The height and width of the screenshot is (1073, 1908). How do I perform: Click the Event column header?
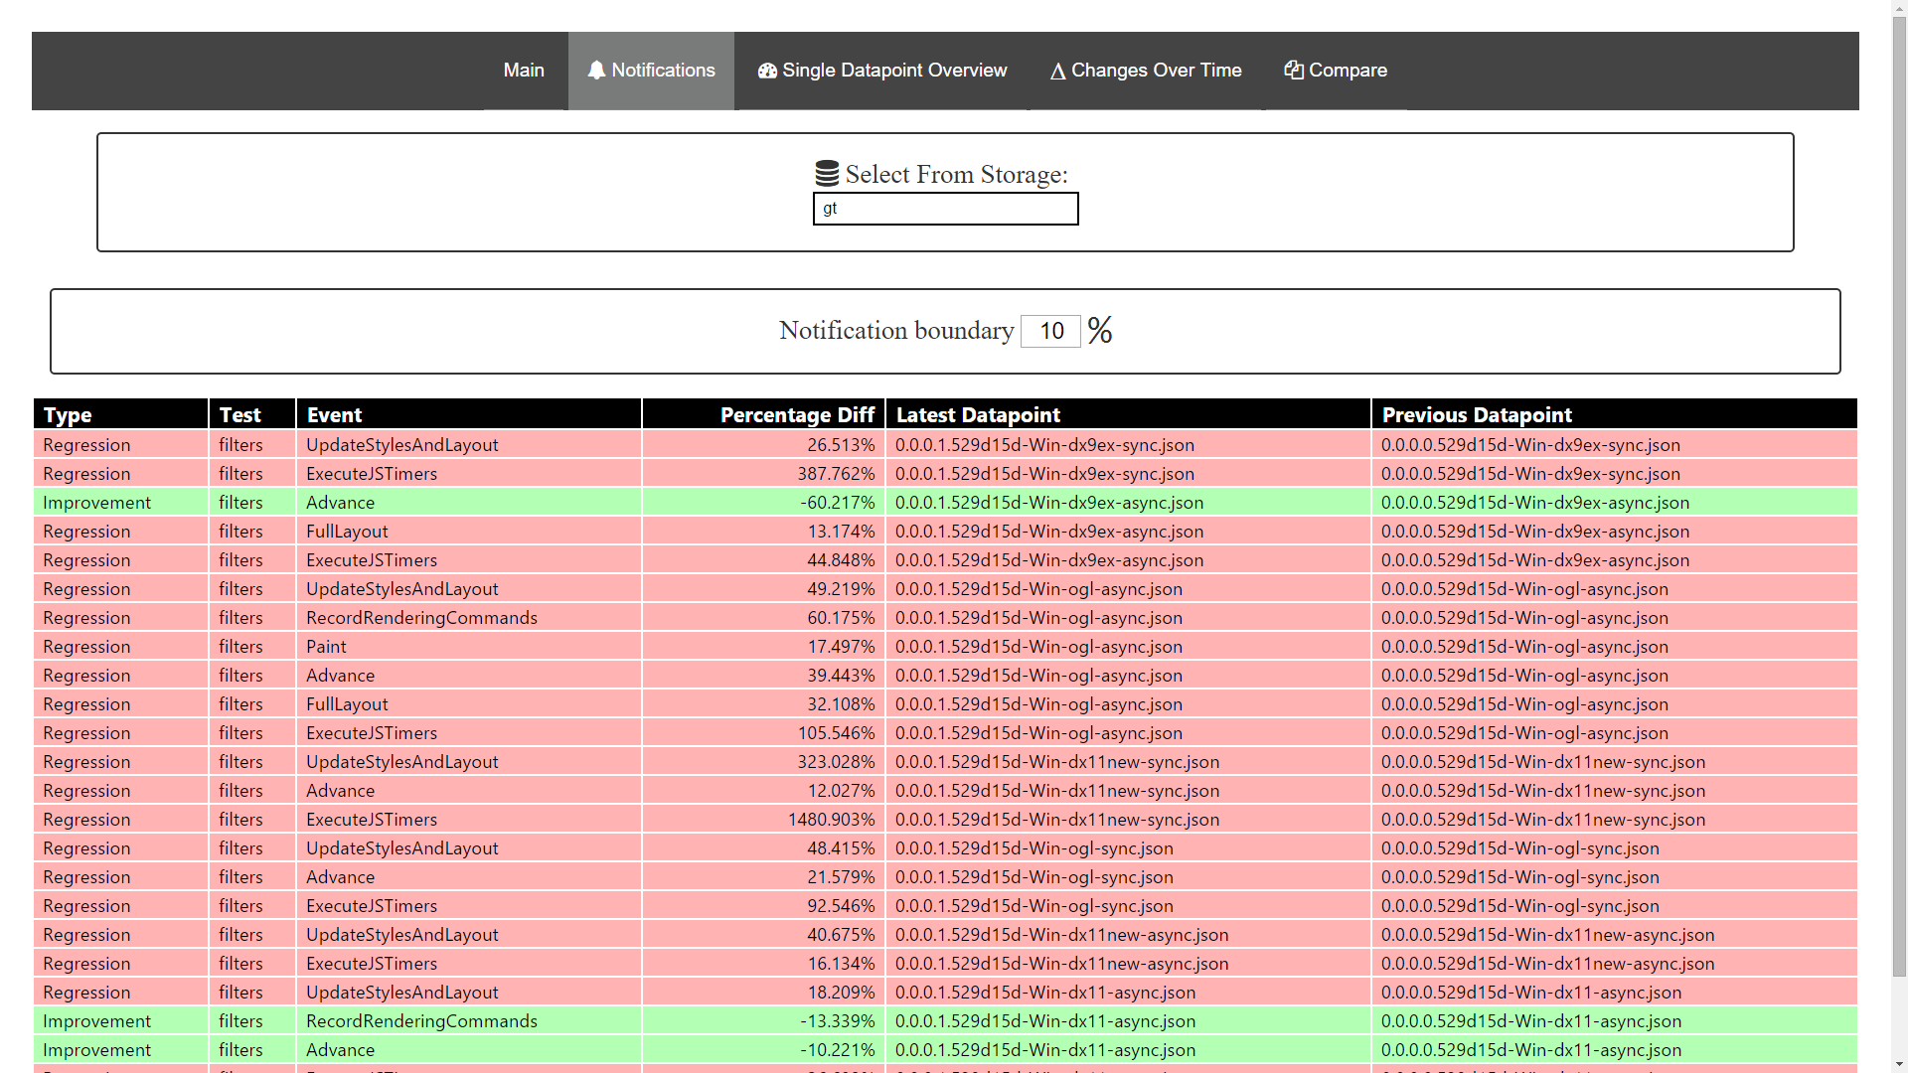point(334,415)
